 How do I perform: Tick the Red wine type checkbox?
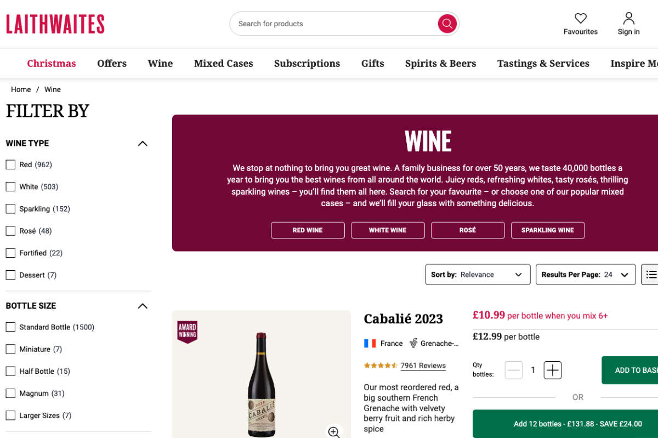(10, 164)
